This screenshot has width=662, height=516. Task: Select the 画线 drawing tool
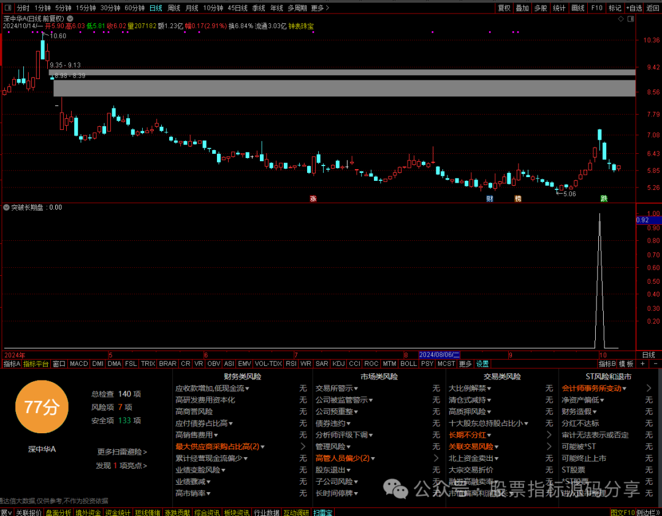[578, 8]
